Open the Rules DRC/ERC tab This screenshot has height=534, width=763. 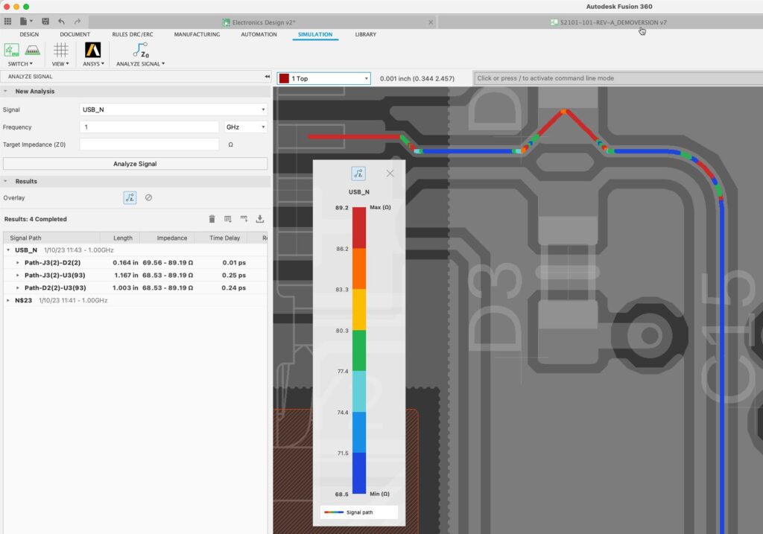click(132, 34)
